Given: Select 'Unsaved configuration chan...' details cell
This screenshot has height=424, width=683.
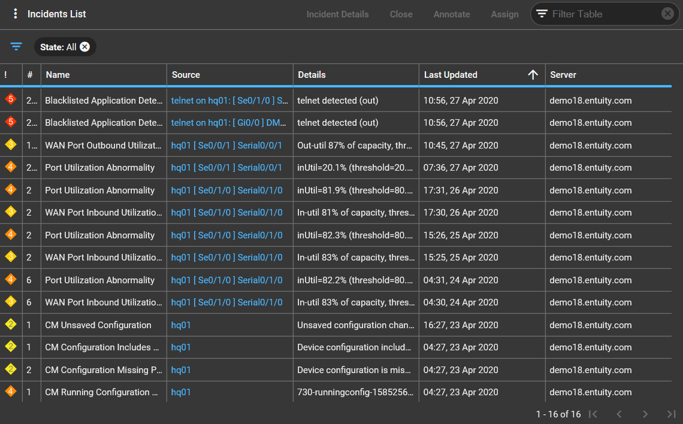Looking at the screenshot, I should 356,325.
